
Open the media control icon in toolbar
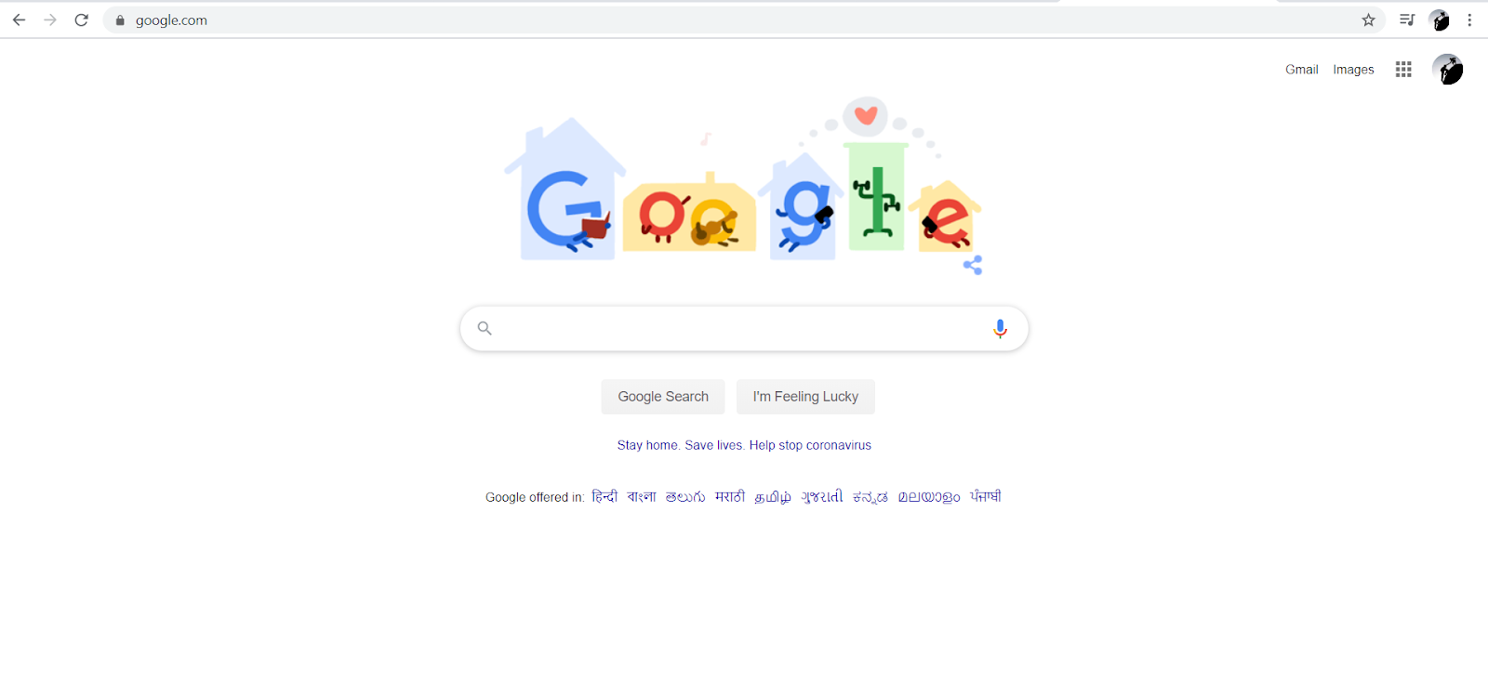1407,20
